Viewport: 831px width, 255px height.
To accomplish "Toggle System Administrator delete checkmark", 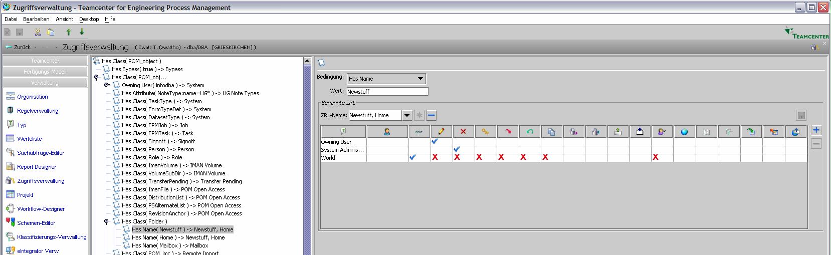I will pos(457,149).
